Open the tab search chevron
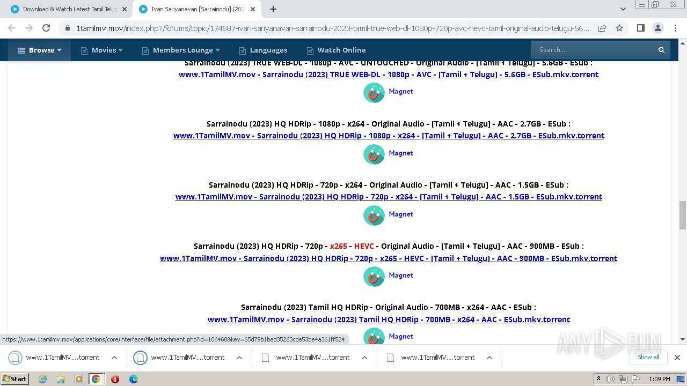This screenshot has width=687, height=386. pyautogui.click(x=623, y=9)
